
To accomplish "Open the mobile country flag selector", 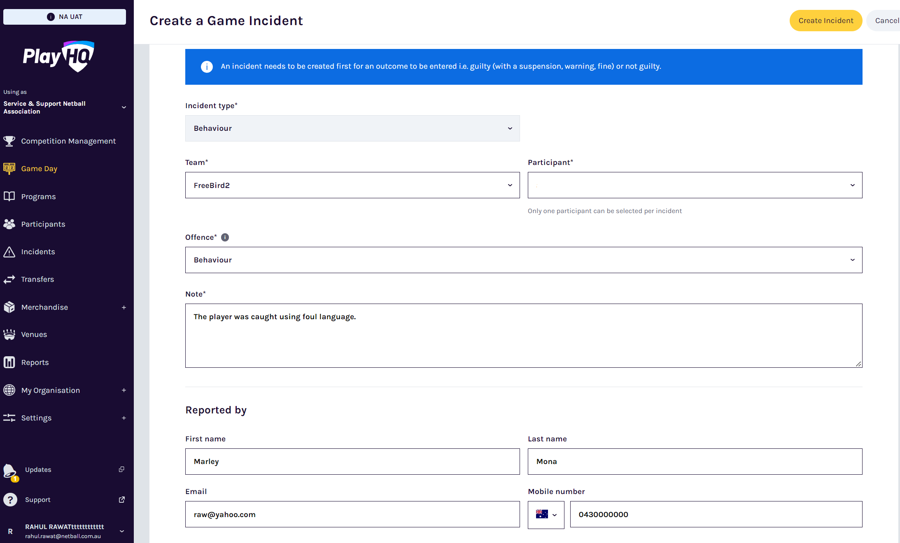I will (546, 515).
